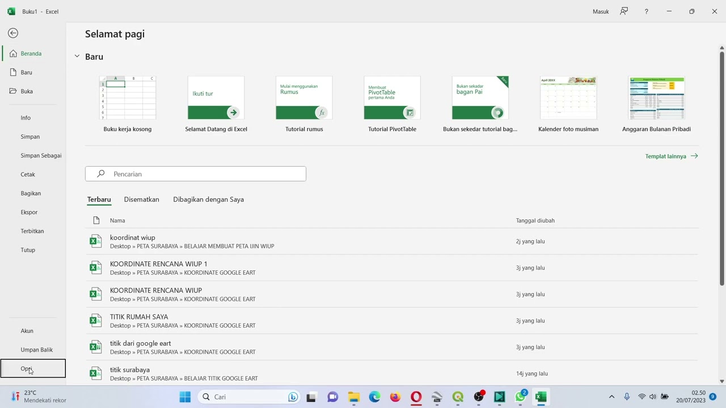This screenshot has width=726, height=408.
Task: Click Excel icon beside titik surabaya
Action: (96, 373)
